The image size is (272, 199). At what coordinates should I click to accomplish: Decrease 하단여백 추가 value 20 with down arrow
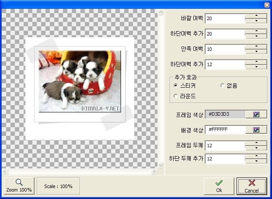256,36
